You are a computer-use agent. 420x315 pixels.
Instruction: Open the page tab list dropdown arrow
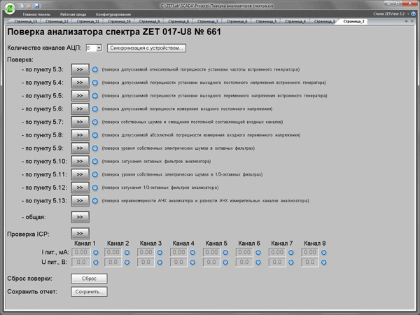click(x=406, y=21)
